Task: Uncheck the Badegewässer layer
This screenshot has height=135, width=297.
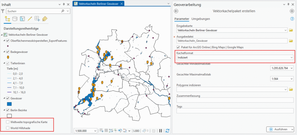Action: (x=8, y=52)
